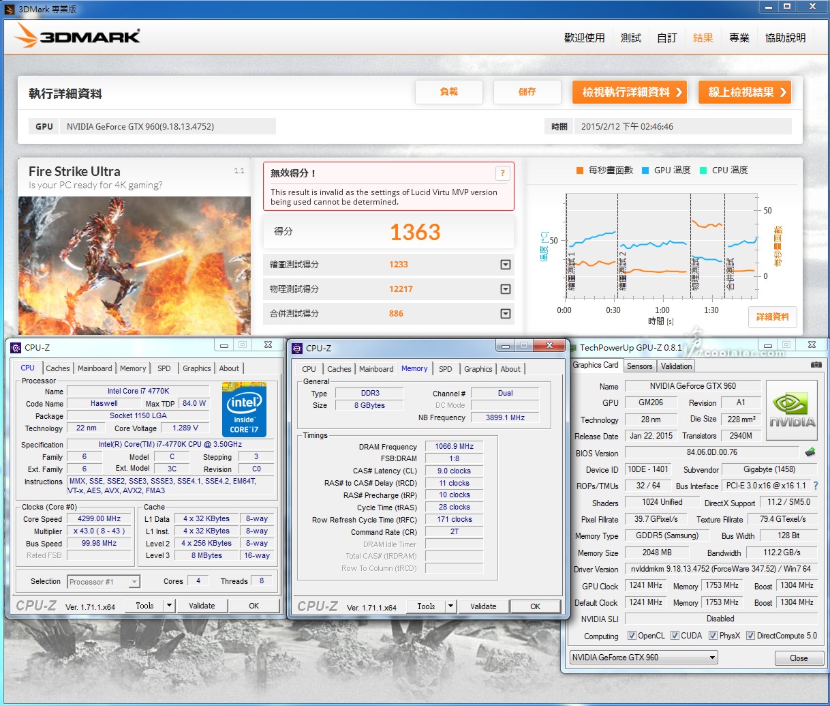This screenshot has height=706, width=830.
Task: Open the Tools dropdown arrow in the Timings CPU-Z window
Action: (x=450, y=606)
